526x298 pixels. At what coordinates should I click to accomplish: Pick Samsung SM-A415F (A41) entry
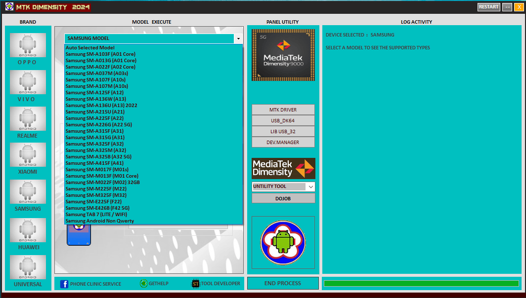(x=153, y=163)
